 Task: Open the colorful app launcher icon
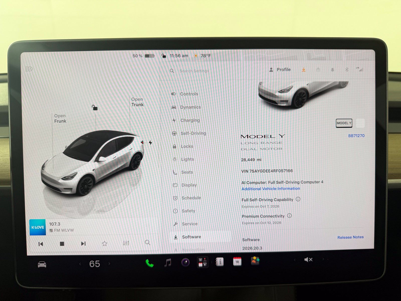point(255,261)
